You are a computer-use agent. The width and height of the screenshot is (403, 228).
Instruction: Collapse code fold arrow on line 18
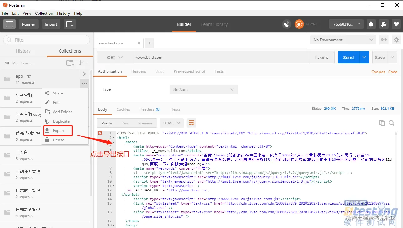click(x=113, y=225)
